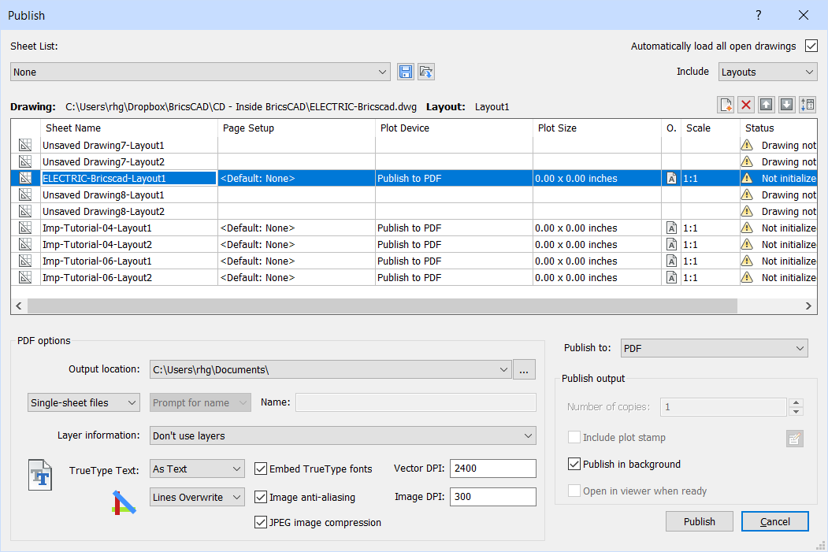
Task: Disable the Image anti-aliasing checkbox
Action: pyautogui.click(x=260, y=497)
